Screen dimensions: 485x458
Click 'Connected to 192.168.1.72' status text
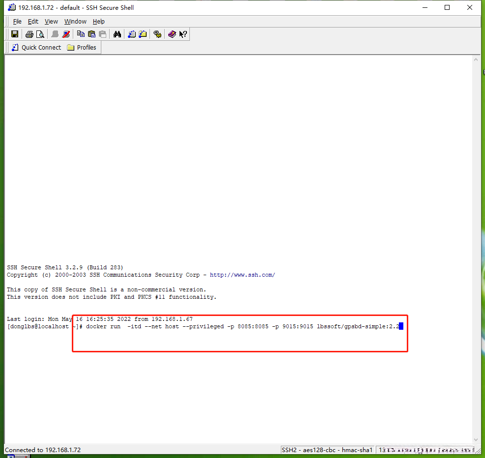(x=43, y=450)
